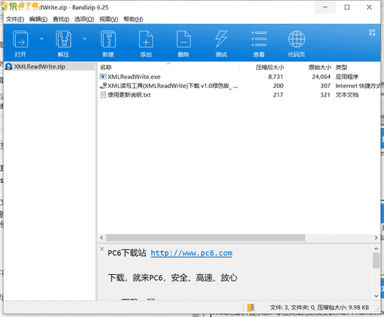Viewport: 384px width, 317px height.
Task: Open the 文件(F) menu
Action: (x=15, y=19)
